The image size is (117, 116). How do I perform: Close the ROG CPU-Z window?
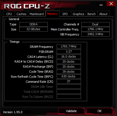pos(111,4)
